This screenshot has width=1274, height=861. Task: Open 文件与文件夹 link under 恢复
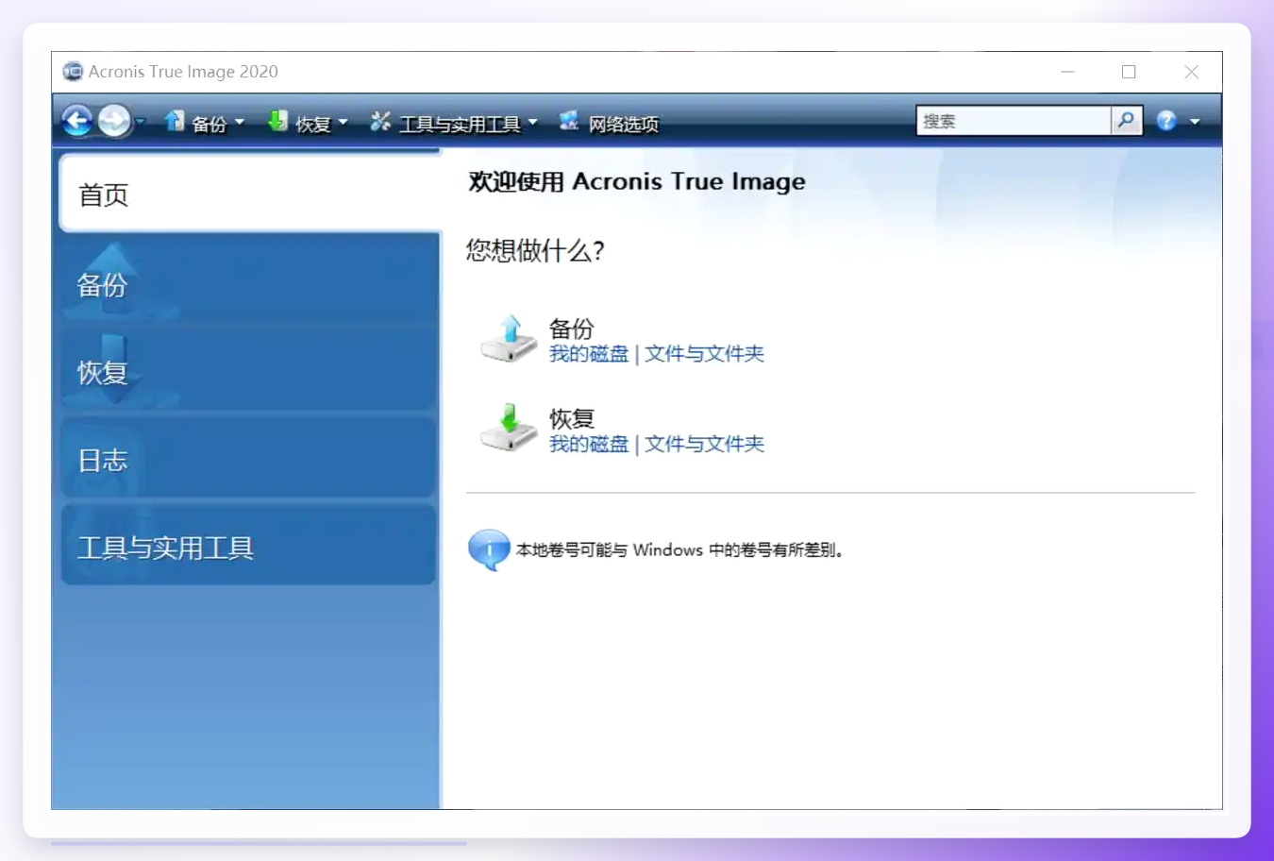tap(704, 444)
